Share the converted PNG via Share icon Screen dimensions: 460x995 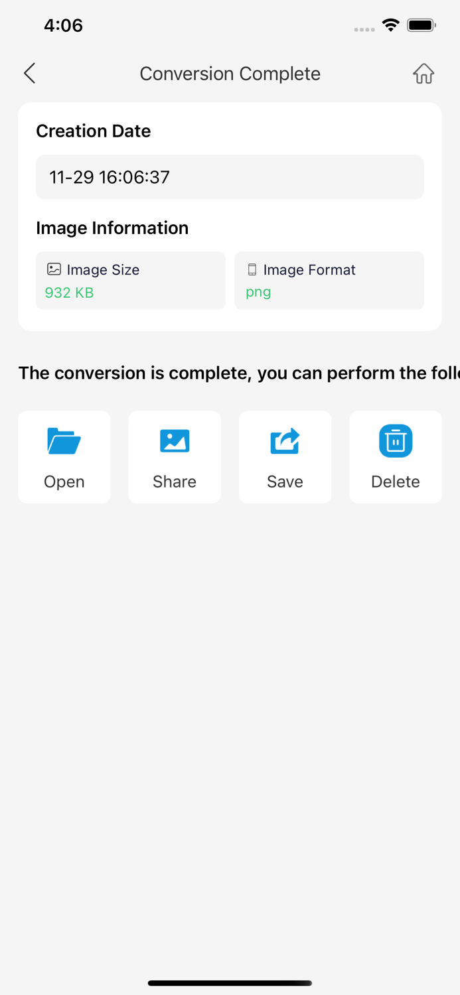point(174,440)
